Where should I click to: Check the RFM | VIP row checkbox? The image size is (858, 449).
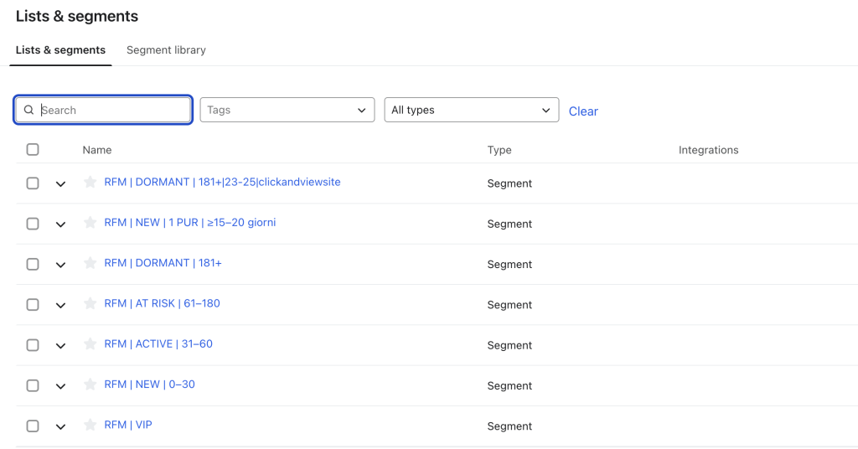pyautogui.click(x=33, y=426)
